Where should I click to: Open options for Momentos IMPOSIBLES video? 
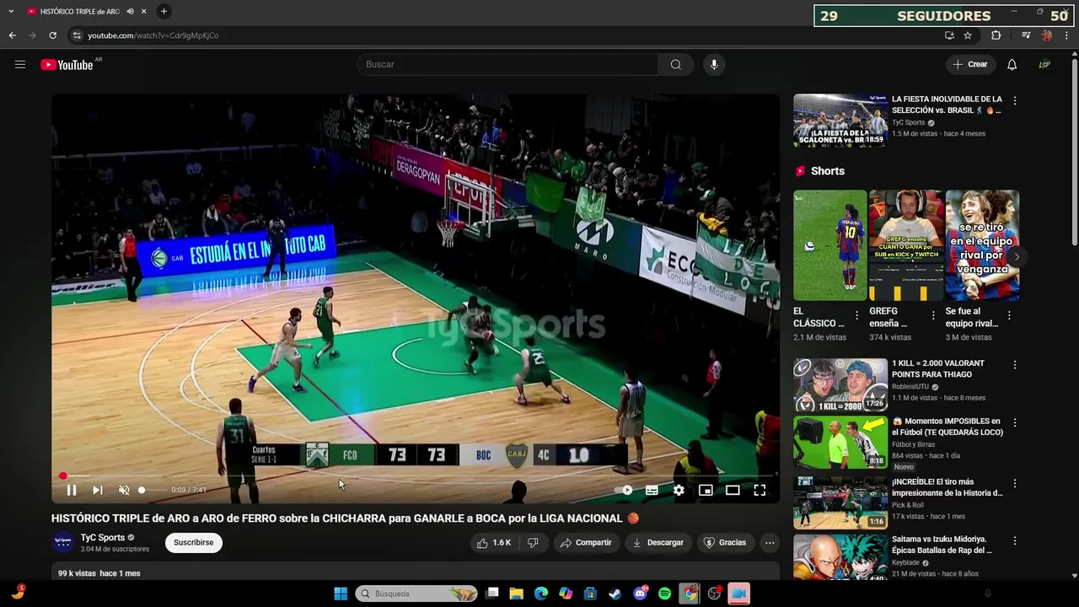click(1015, 422)
